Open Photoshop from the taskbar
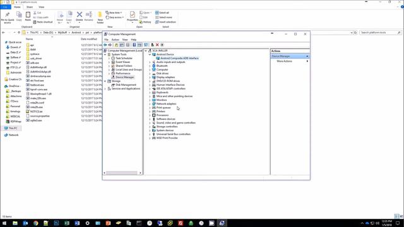 (56, 223)
